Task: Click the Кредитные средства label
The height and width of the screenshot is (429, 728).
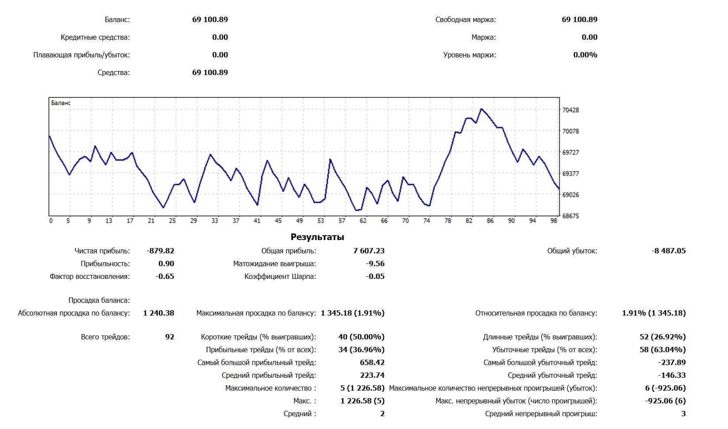Action: tap(95, 37)
